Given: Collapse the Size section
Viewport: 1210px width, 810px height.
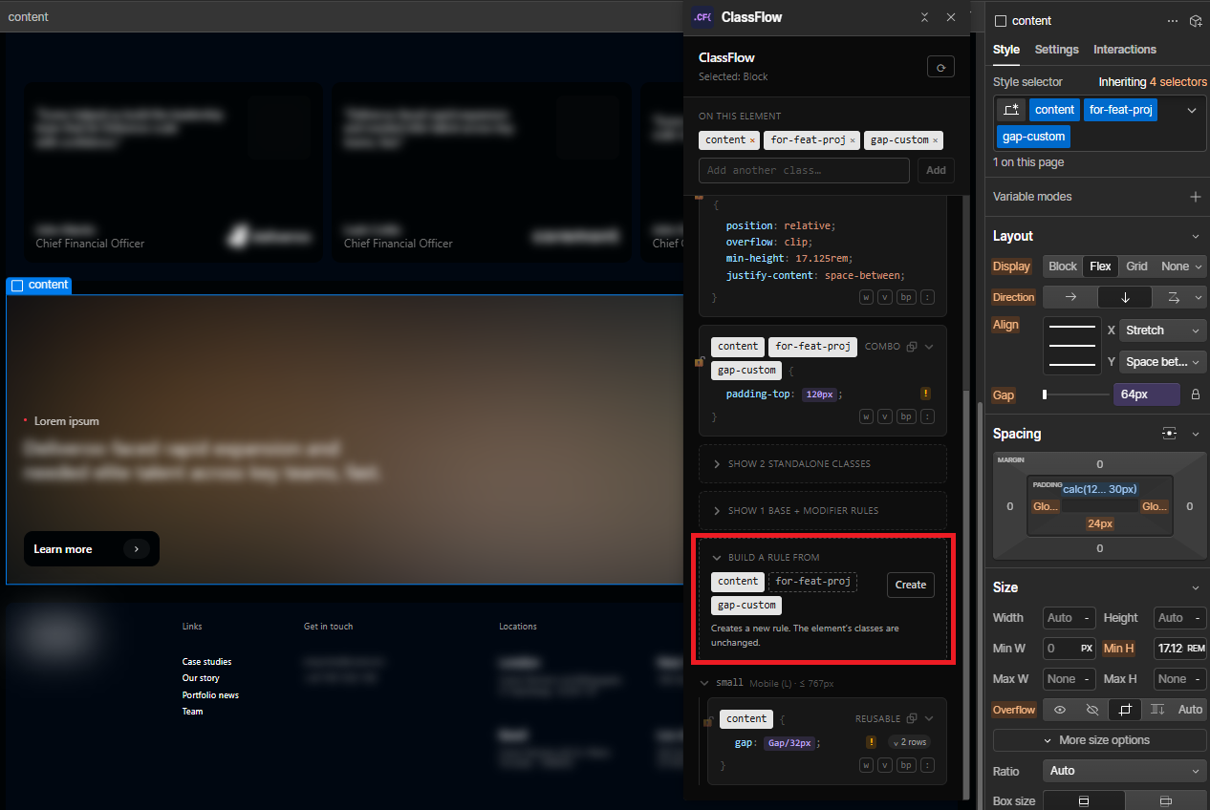Looking at the screenshot, I should pos(1195,587).
